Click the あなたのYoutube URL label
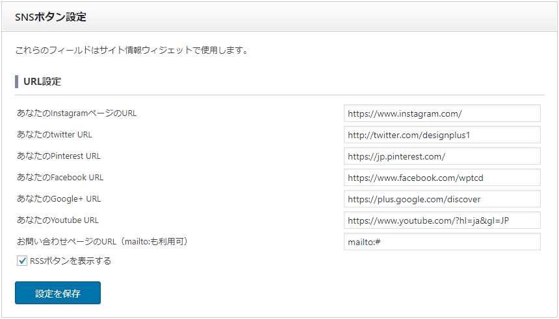559x319 pixels. point(58,220)
